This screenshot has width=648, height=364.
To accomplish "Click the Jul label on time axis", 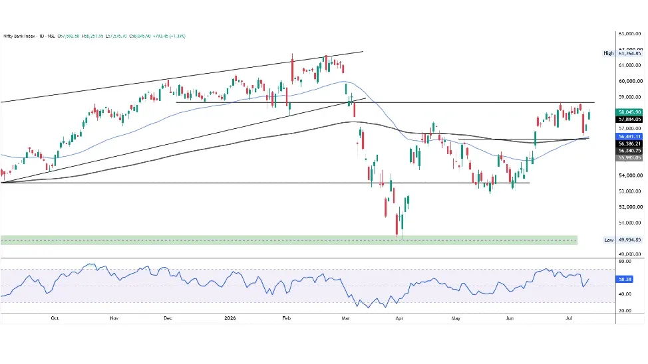I will 569,318.
